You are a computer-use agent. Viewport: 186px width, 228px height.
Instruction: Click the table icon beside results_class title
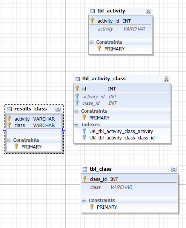point(9,109)
